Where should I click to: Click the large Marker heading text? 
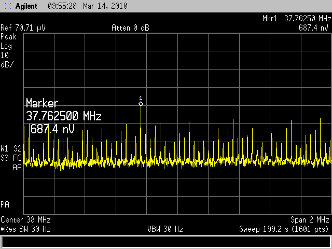pos(42,103)
